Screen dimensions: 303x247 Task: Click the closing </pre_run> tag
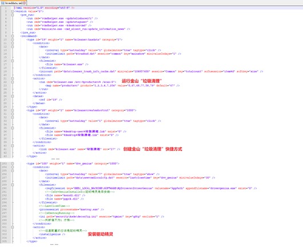28,33
